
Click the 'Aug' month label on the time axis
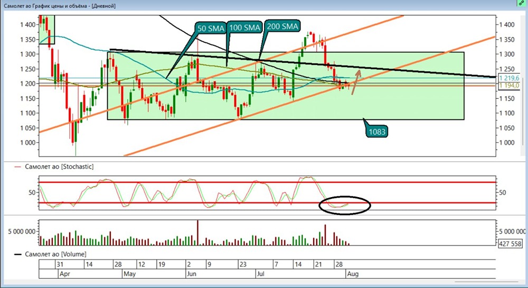[x=353, y=274]
